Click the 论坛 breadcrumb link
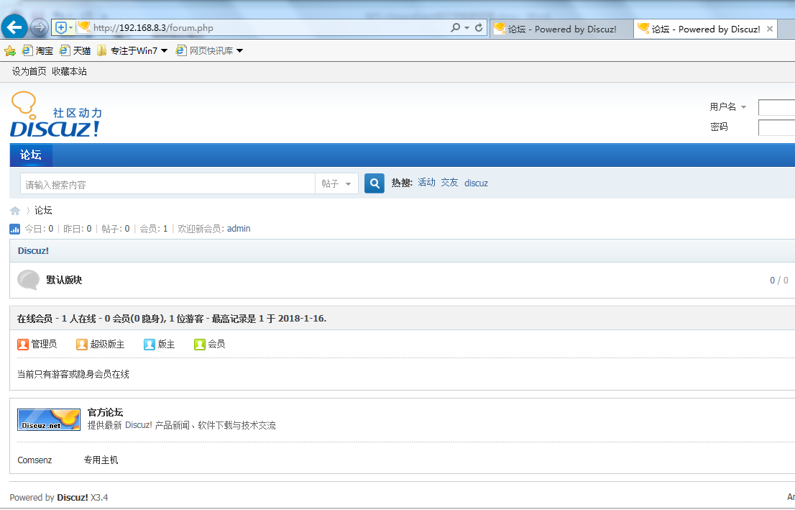 [43, 210]
